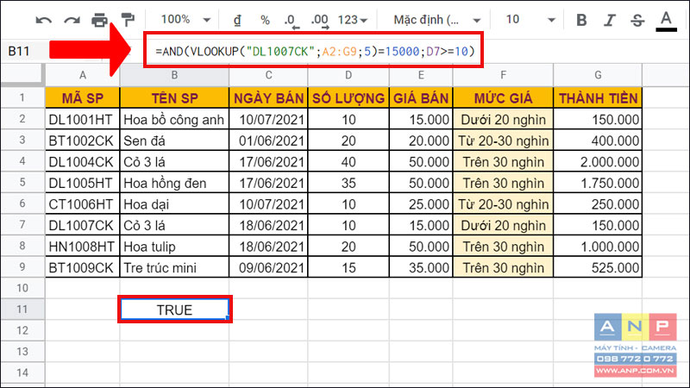Select cell BT1009CK
The width and height of the screenshot is (690, 388).
pyautogui.click(x=83, y=267)
